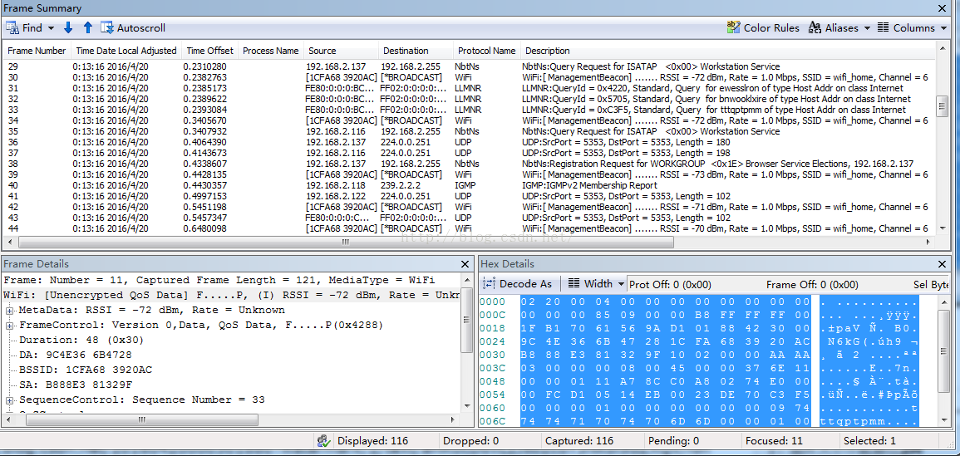
Task: Jump to previous match with up arrow
Action: [x=87, y=27]
